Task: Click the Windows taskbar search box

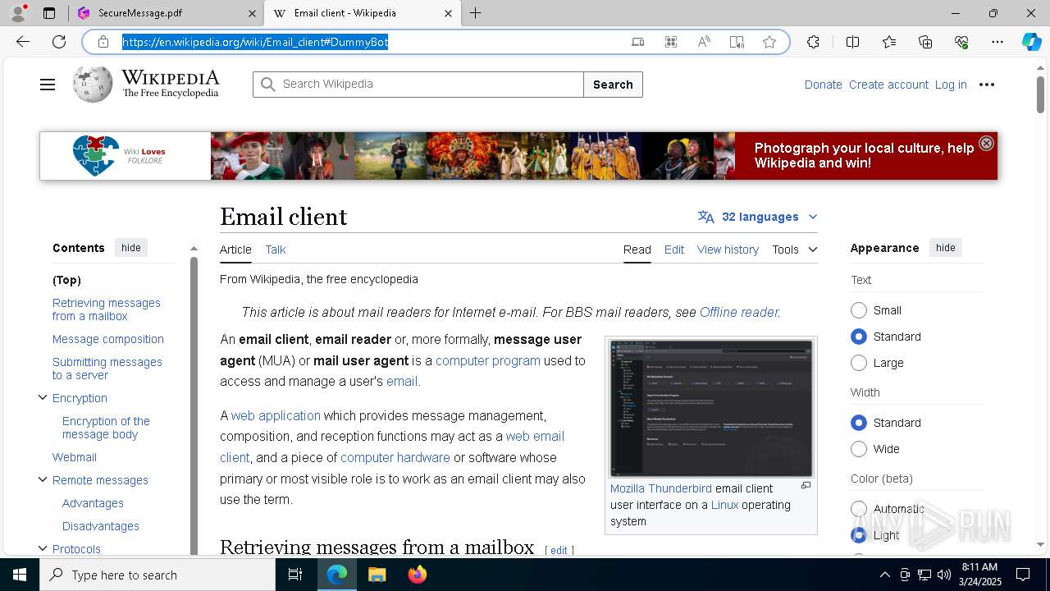Action: 157,575
